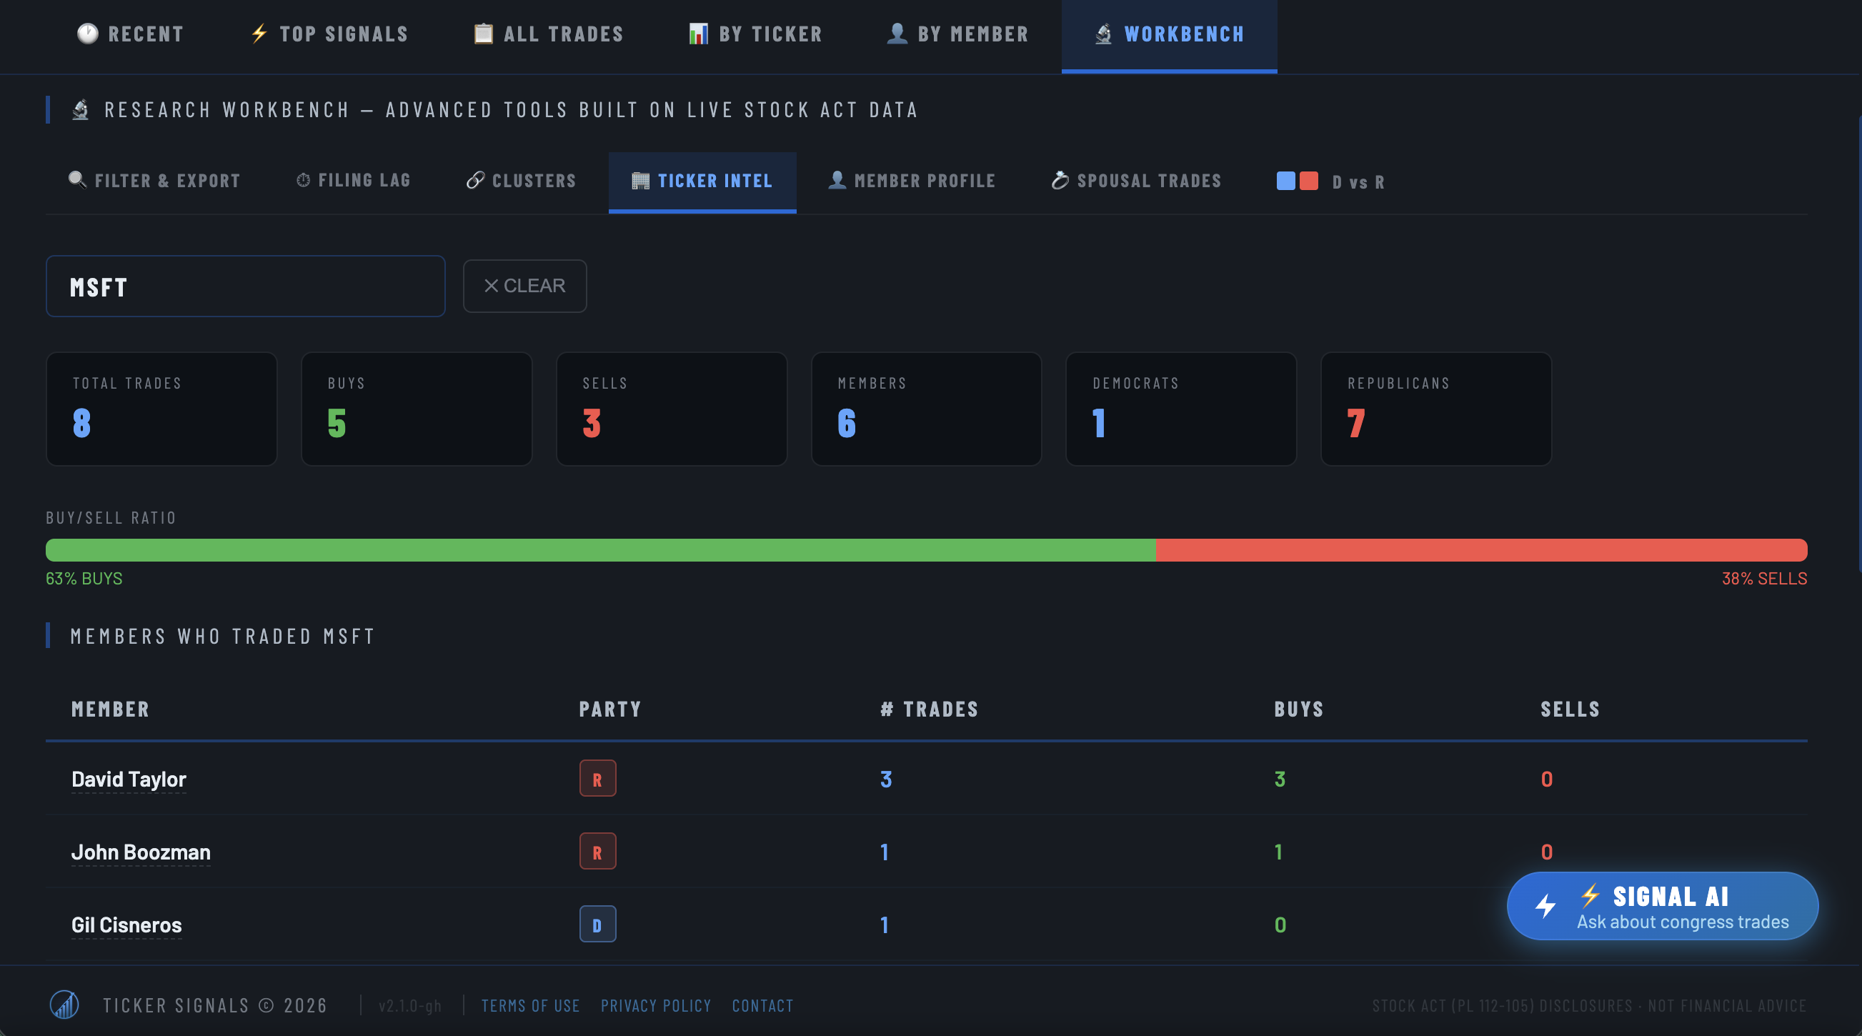Click the R party badge for David Taylor
This screenshot has height=1036, width=1862.
tap(597, 779)
